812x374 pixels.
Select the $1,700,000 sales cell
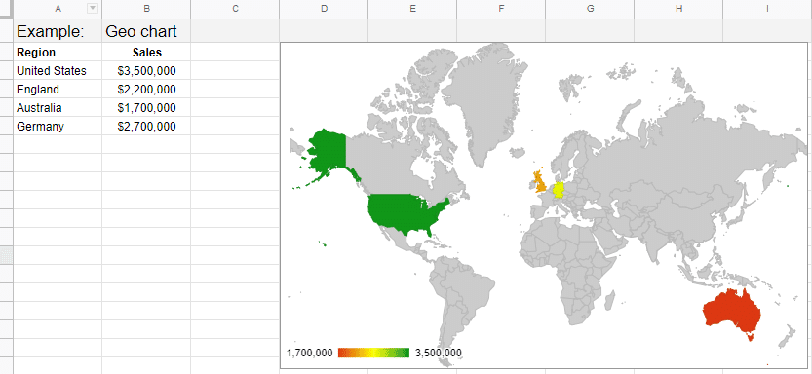click(x=146, y=107)
